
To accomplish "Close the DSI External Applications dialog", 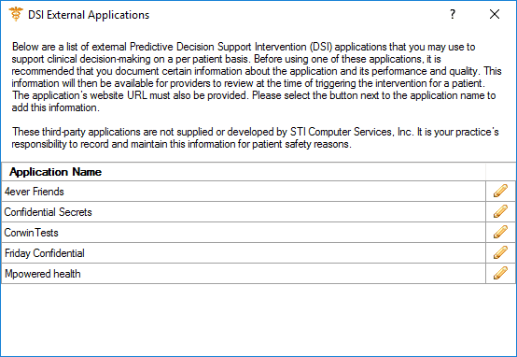I will pyautogui.click(x=495, y=14).
